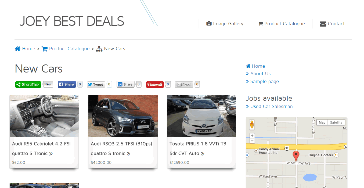364x188 pixels.
Task: Click the house icon in the breadcrumb
Action: click(x=17, y=49)
